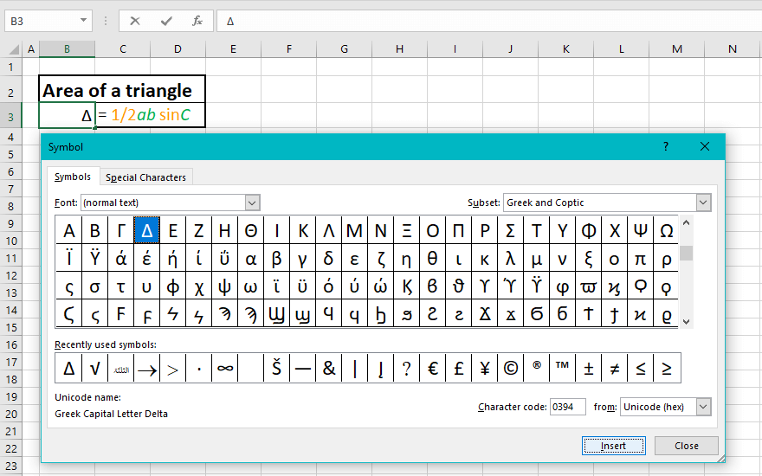The image size is (762, 476).
Task: Click the formula bar Cancel X icon
Action: pyautogui.click(x=136, y=21)
